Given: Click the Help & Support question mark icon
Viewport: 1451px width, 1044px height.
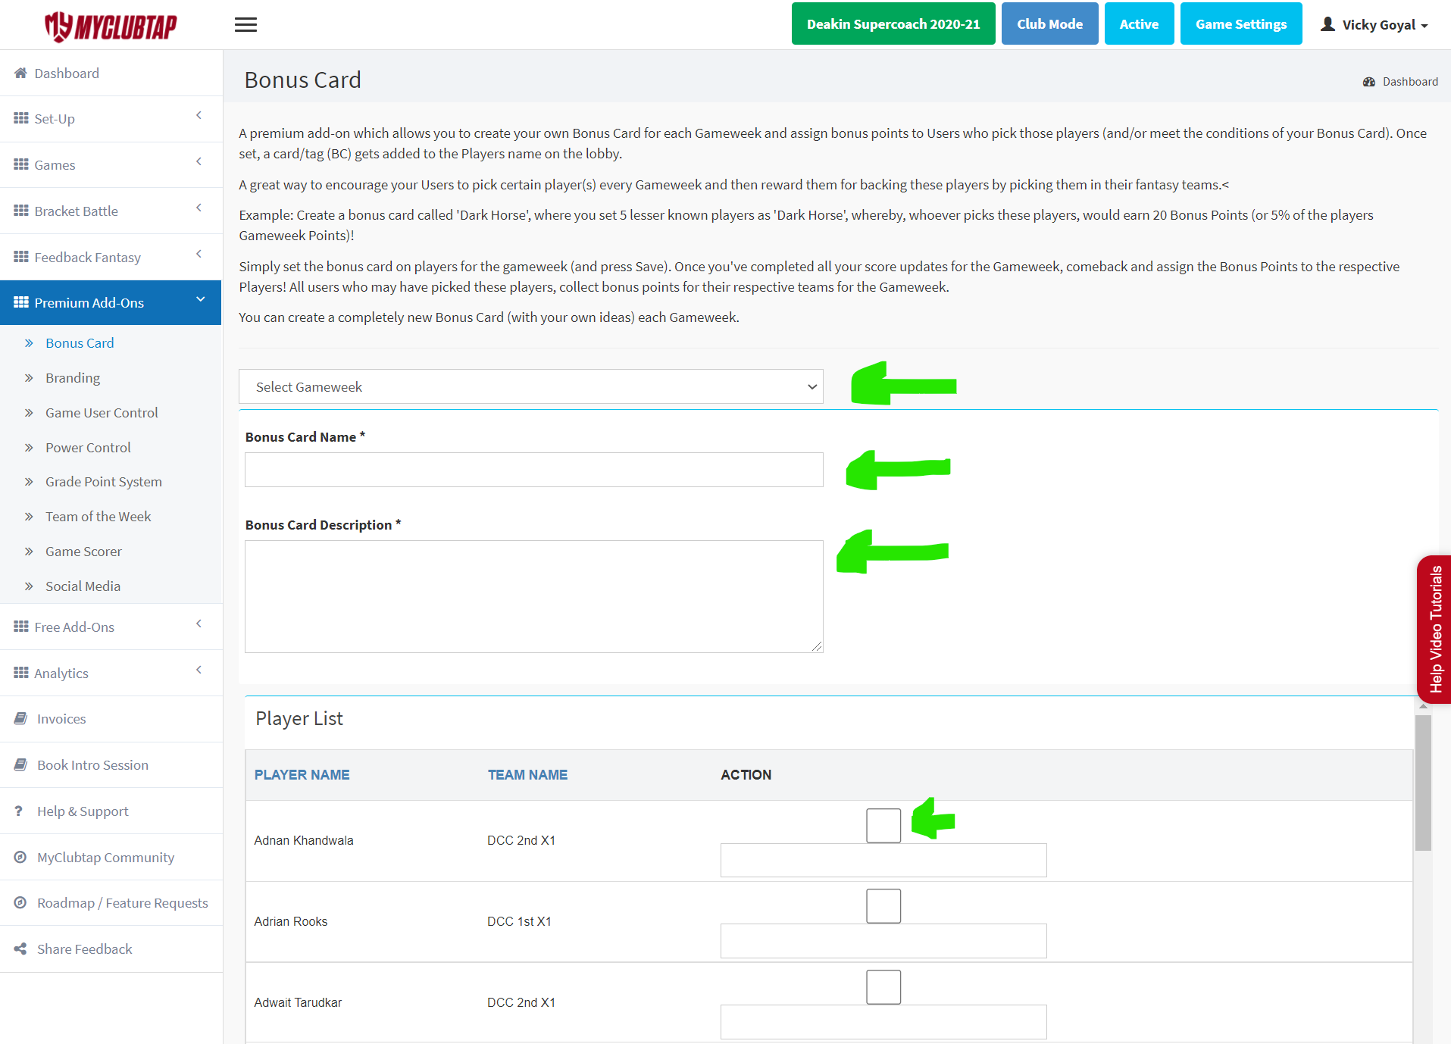Looking at the screenshot, I should 18,811.
